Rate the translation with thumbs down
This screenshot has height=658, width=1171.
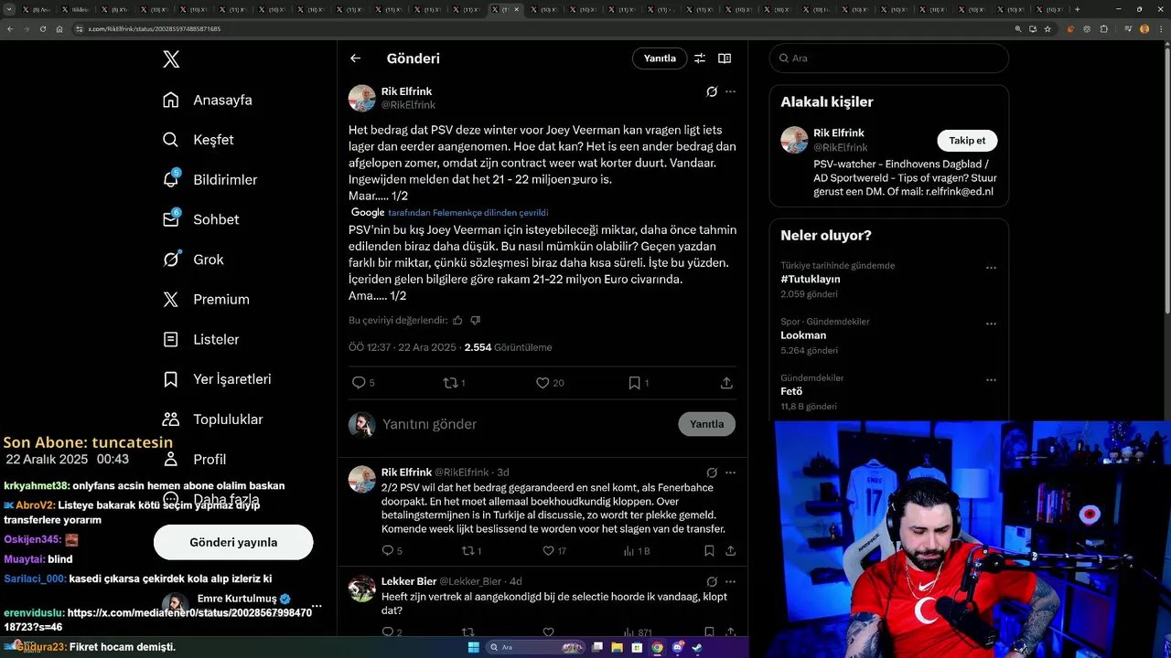475,321
